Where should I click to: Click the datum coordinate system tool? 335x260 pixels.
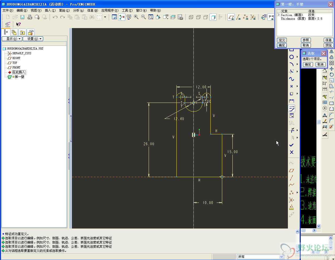click(292, 200)
